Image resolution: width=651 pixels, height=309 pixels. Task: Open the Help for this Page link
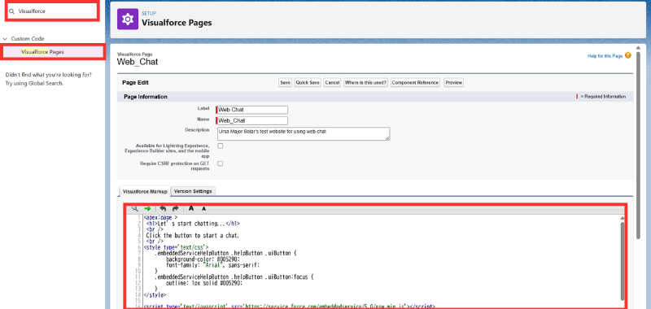[605, 56]
